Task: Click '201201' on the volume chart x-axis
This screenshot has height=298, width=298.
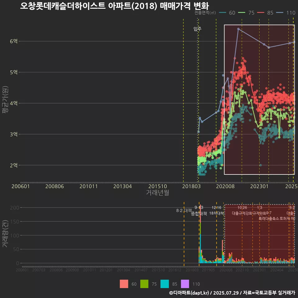Action: click(106, 270)
